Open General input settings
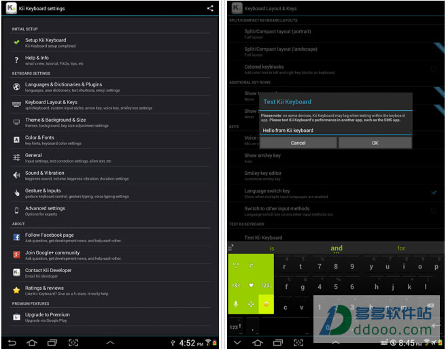Screen dimensions: 446x349 tap(110, 158)
